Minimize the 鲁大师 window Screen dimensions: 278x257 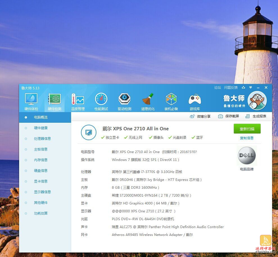click(258, 88)
